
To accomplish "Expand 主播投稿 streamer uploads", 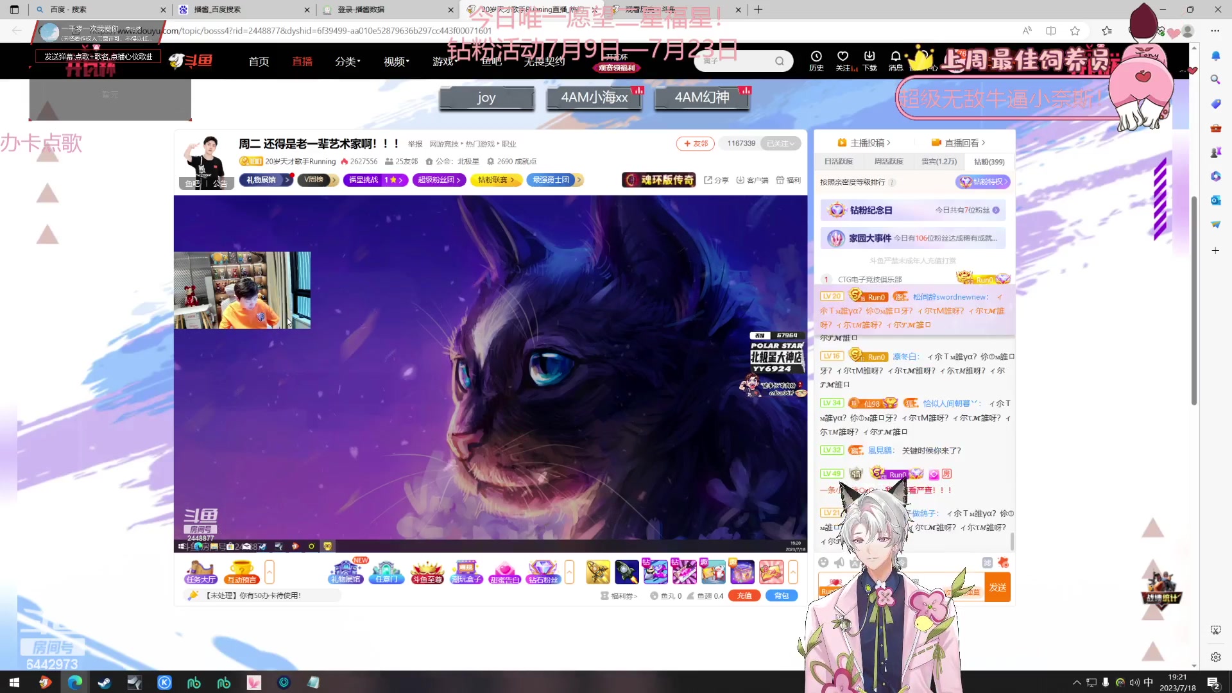I will [864, 142].
